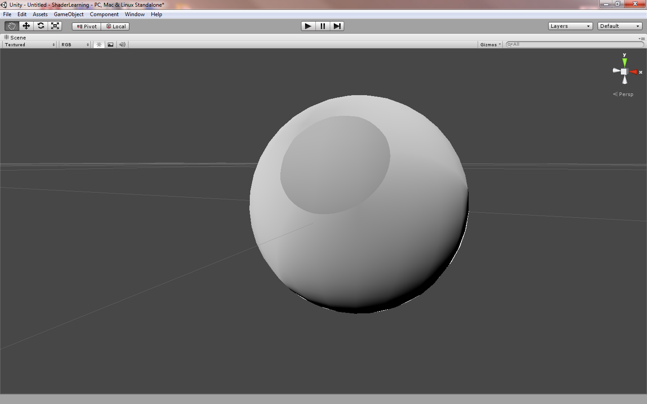Open the RGB render mode dropdown
Viewport: 647px width, 404px height.
[x=75, y=44]
